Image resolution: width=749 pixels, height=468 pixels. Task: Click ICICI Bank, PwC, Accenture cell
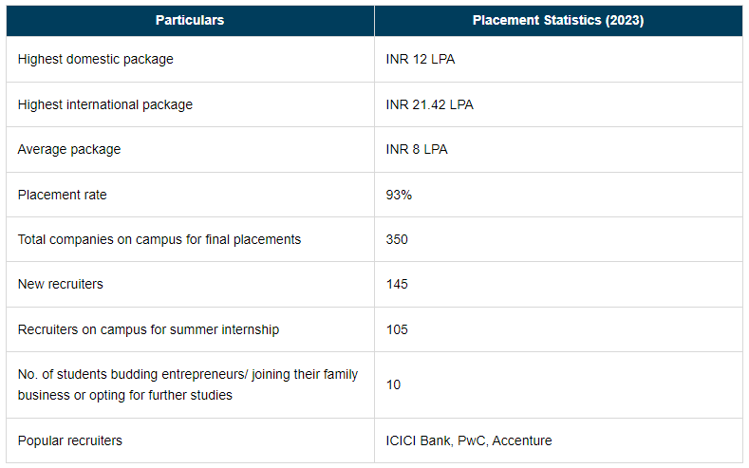pos(469,440)
